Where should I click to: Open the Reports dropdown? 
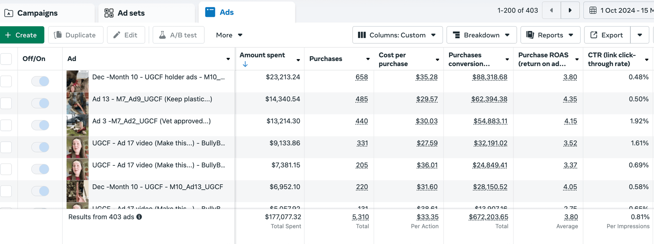tap(550, 35)
